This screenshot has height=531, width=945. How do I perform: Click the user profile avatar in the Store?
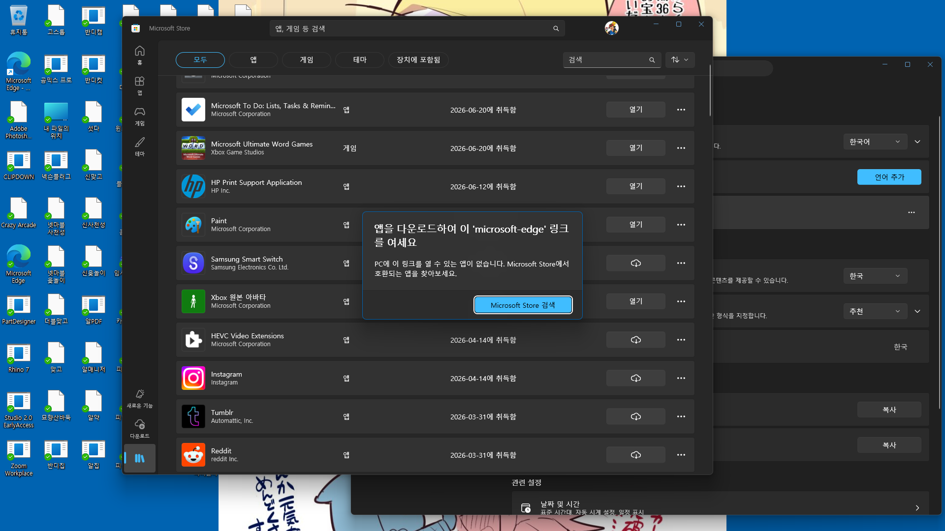(612, 28)
